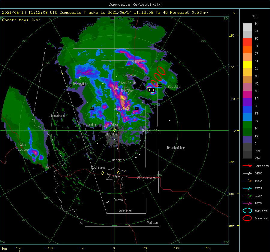Click the cyan current ellipse legend icon
This screenshot has height=252, width=270.
[x=247, y=211]
